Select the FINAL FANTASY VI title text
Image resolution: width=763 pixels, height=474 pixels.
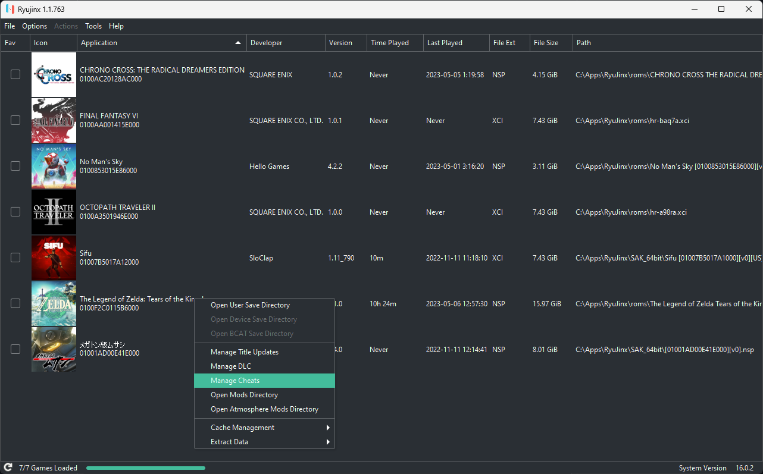point(109,116)
